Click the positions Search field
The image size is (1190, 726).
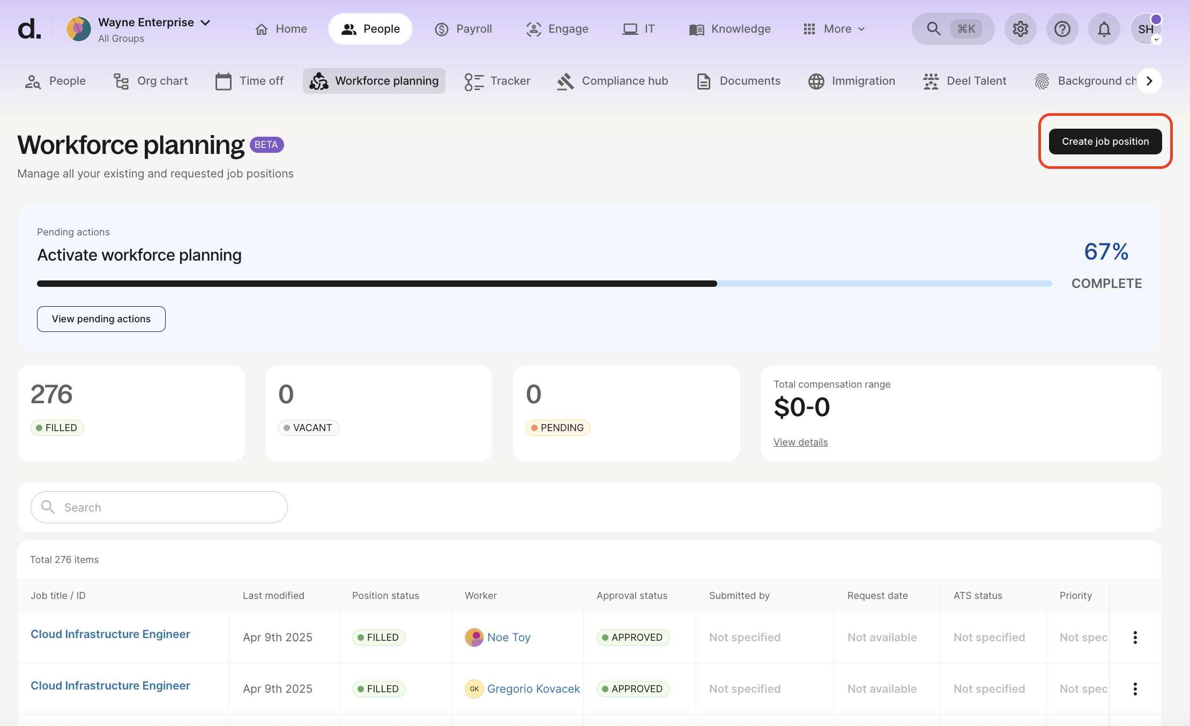point(159,507)
